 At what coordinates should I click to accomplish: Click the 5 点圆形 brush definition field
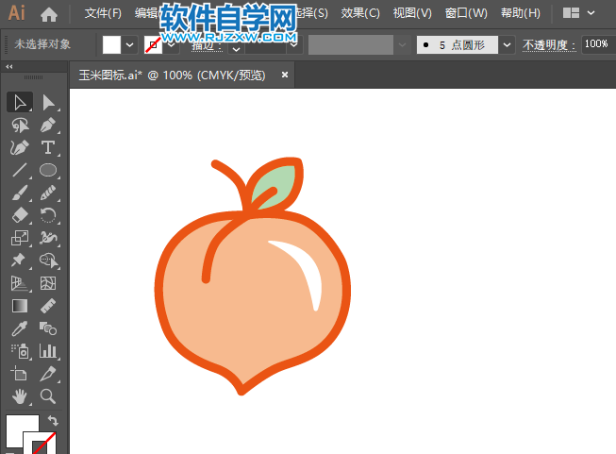coord(458,44)
